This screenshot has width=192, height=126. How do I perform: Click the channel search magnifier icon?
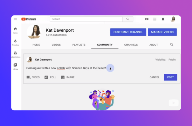tap(172, 45)
